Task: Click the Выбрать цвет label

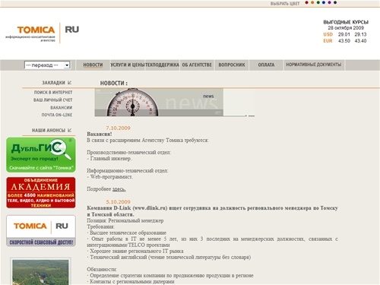Action: [x=285, y=4]
